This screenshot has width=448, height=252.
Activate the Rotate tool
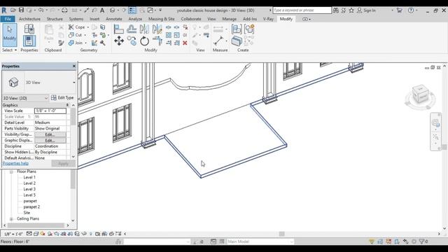144,41
